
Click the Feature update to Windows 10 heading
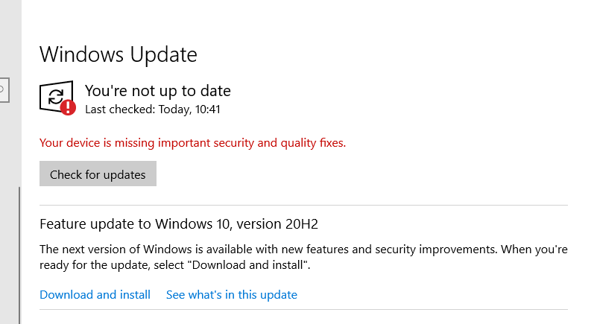tap(179, 224)
